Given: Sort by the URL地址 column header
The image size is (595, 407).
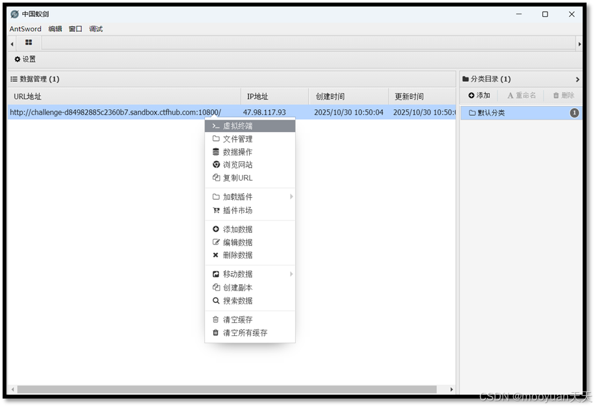Looking at the screenshot, I should [x=124, y=96].
